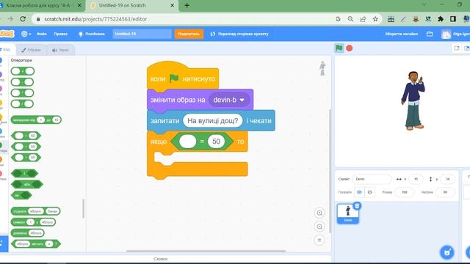
Task: Click the 'яблуко містить' block in palette
Action: point(36,244)
